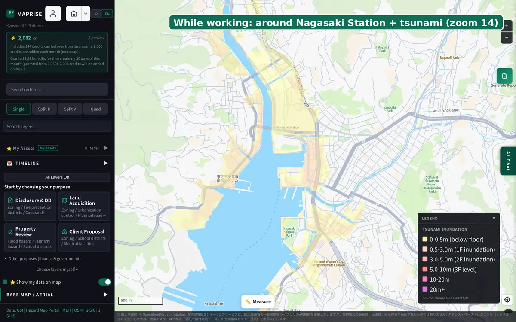Click the 500 m scale bar

pos(141,301)
